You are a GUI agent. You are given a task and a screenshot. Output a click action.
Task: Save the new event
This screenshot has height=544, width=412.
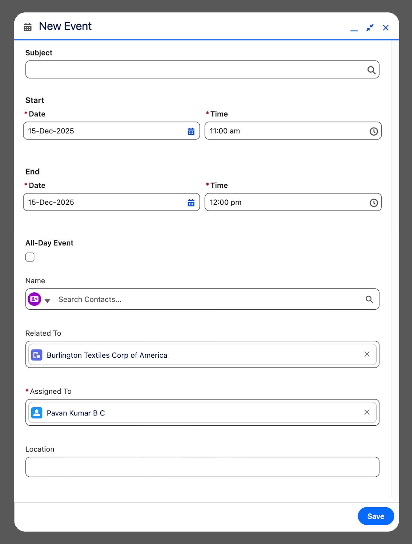click(x=376, y=516)
